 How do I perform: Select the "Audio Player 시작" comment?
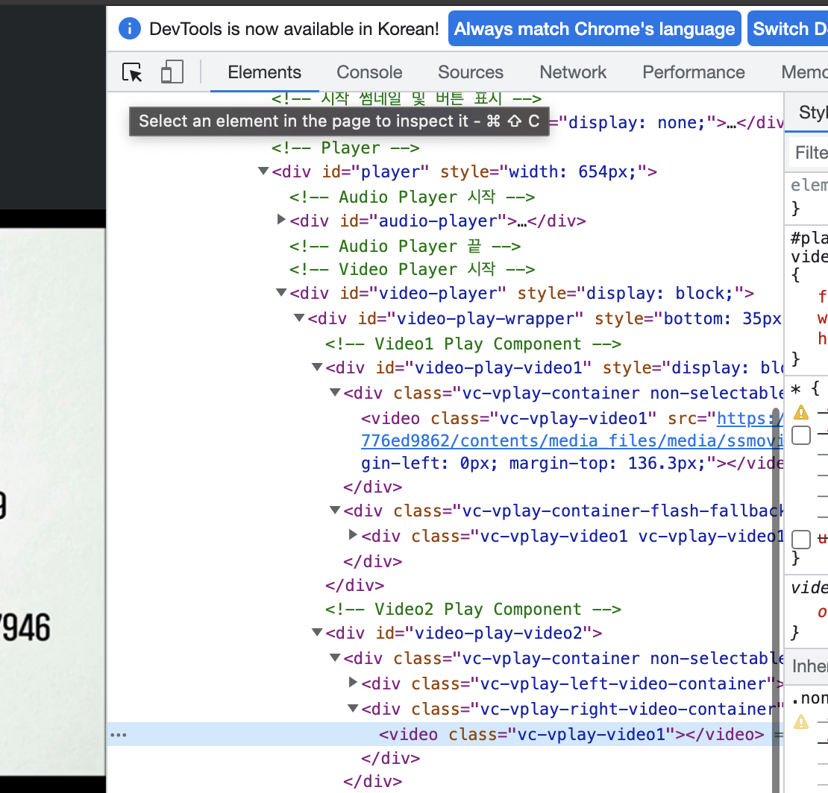tap(412, 197)
